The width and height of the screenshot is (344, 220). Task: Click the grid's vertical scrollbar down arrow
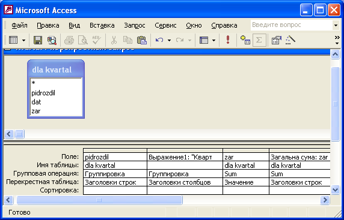[335, 189]
